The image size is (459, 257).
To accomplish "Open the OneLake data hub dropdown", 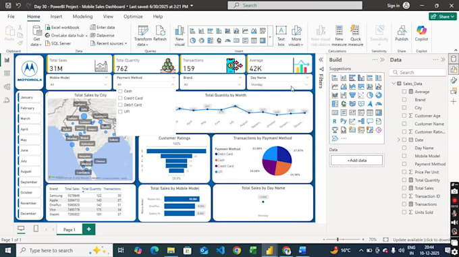I will click(x=66, y=35).
